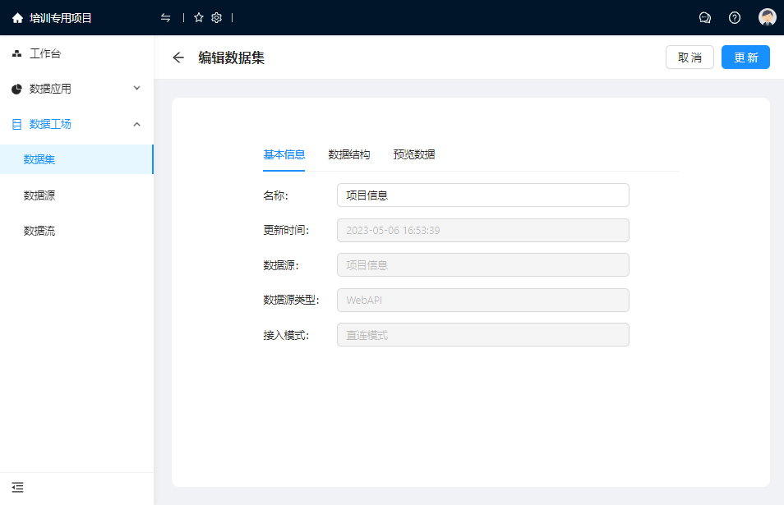Select 数据集 in the sidebar
Screen dimensions: 784x505
pos(39,159)
